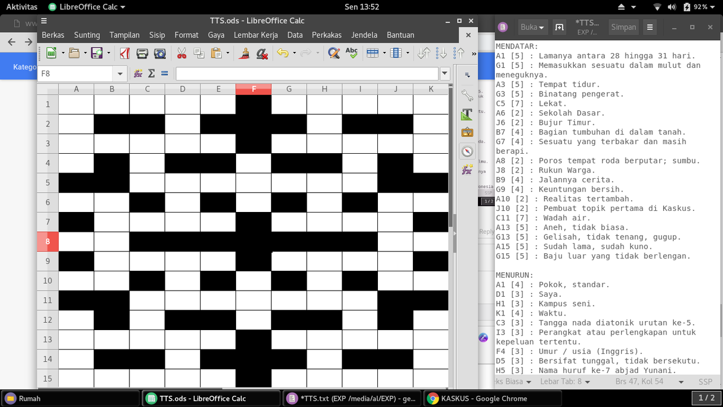Click Sort Ascending icon
Image resolution: width=723 pixels, height=407 pixels.
click(x=441, y=53)
